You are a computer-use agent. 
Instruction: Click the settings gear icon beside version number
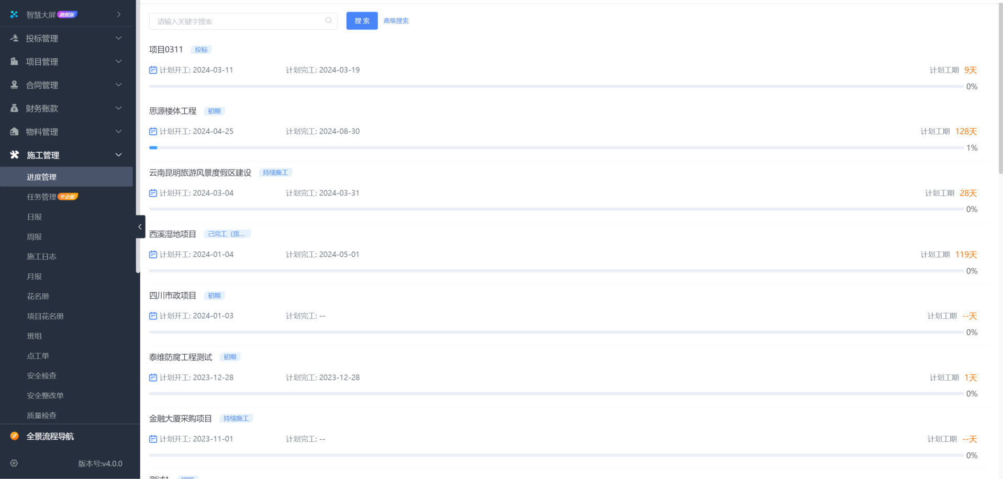pos(14,463)
